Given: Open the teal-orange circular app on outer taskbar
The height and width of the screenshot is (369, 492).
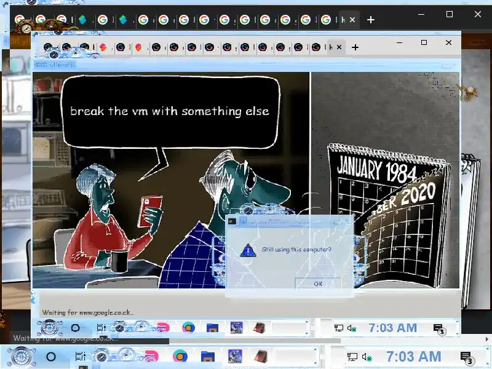Looking at the screenshot, I should coord(180,357).
